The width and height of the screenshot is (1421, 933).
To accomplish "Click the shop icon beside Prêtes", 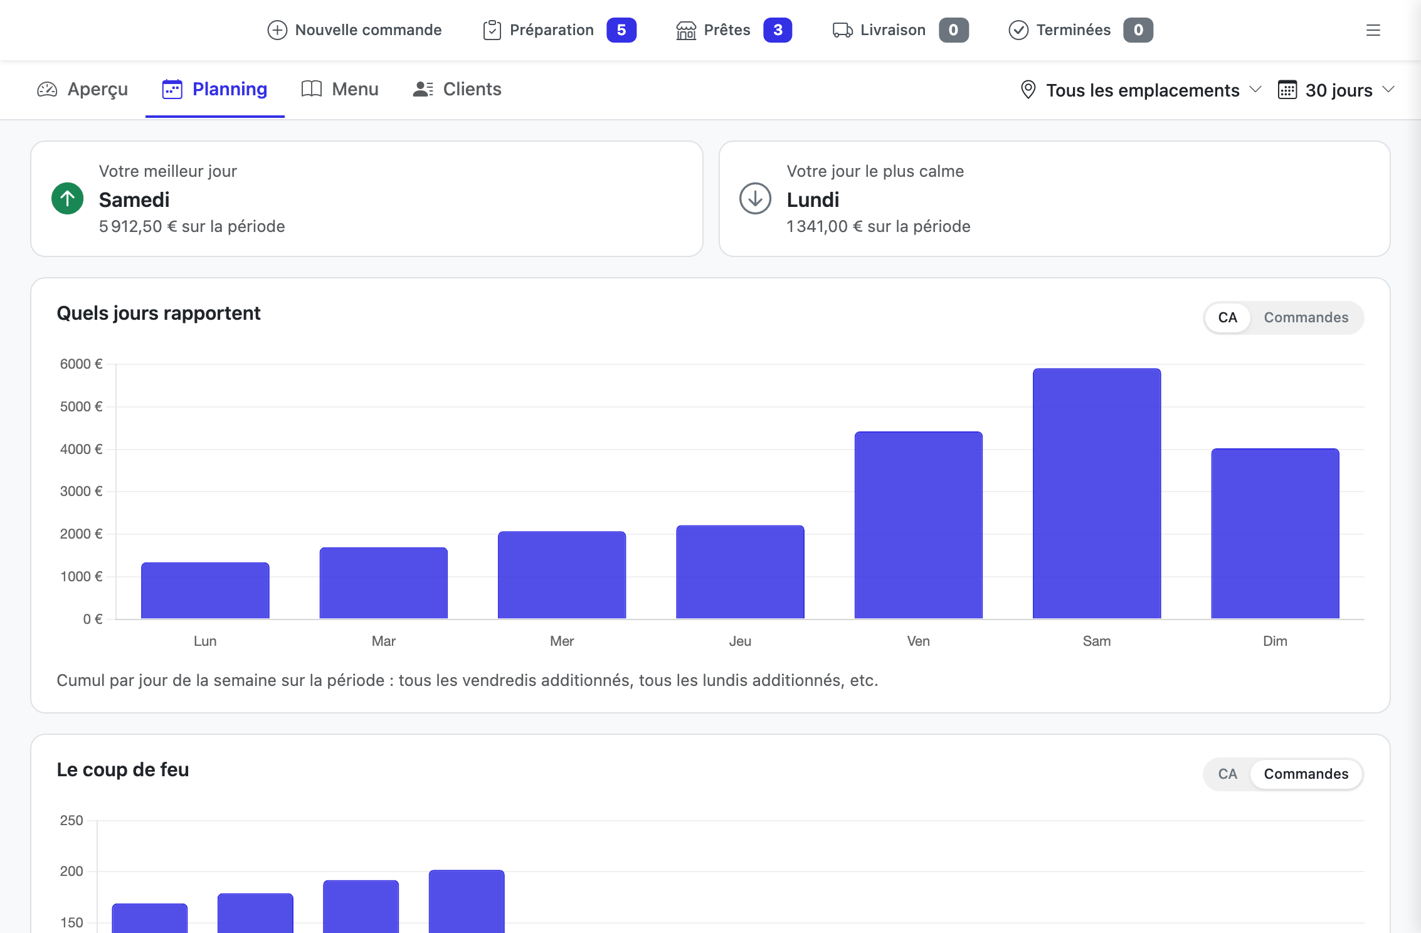I will (x=686, y=30).
